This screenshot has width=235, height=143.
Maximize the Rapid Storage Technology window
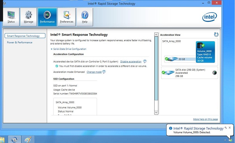[209, 3]
